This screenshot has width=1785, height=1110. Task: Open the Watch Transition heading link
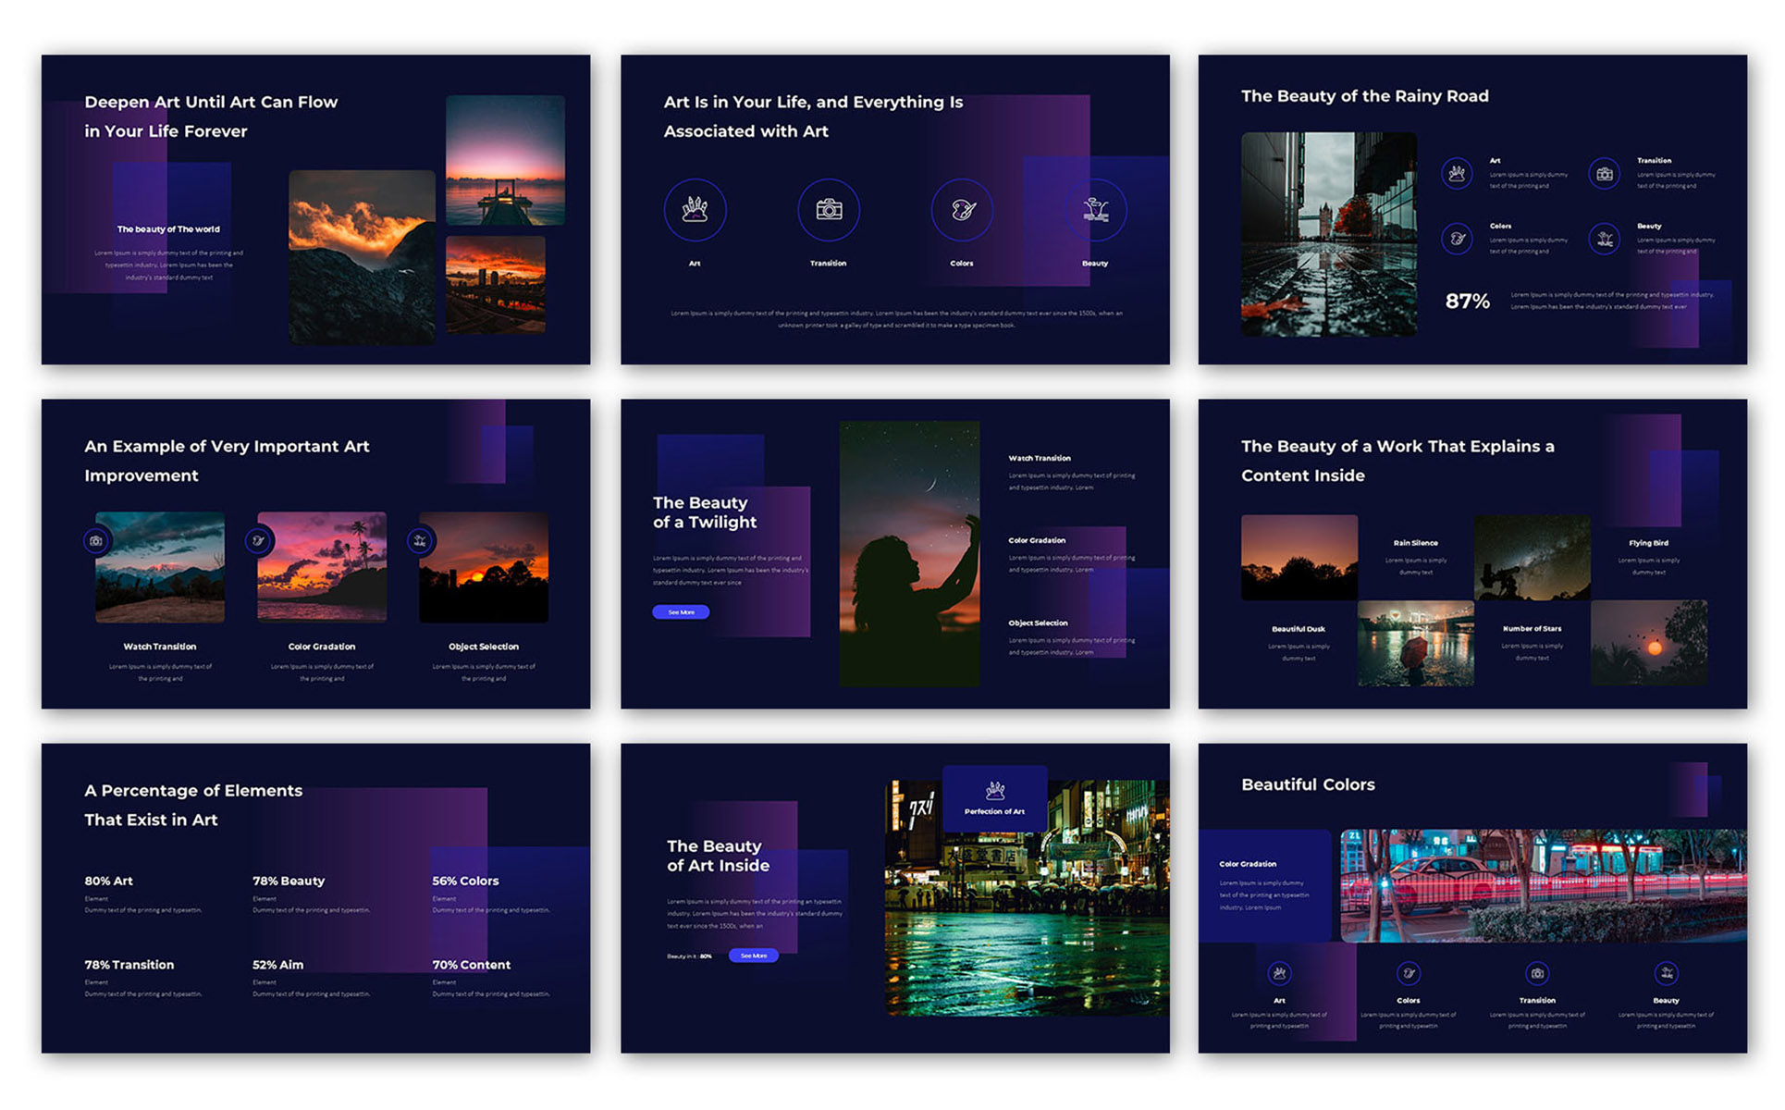[1039, 458]
